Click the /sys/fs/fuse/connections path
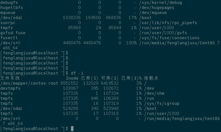Image resolution: width=221 pixels, height=132 pixels. (169, 38)
